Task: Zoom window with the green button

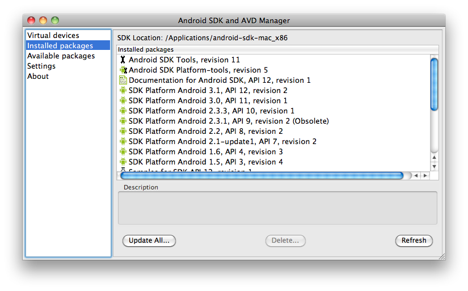Action: 55,20
